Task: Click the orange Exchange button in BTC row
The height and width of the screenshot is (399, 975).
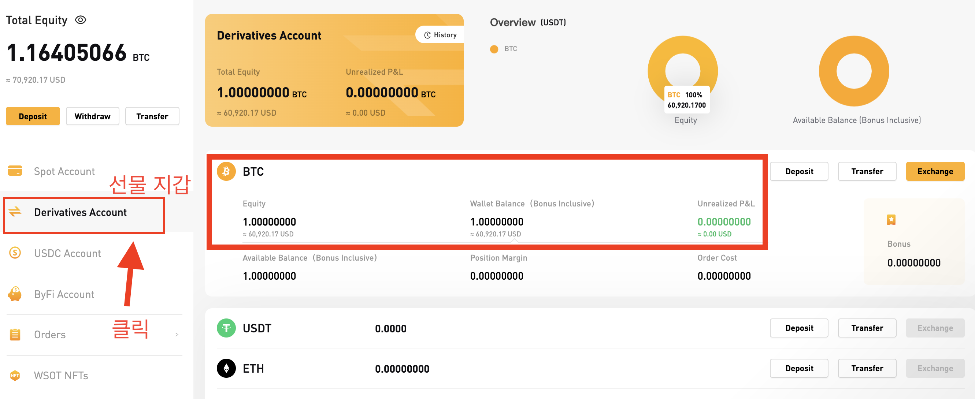Action: coord(935,171)
